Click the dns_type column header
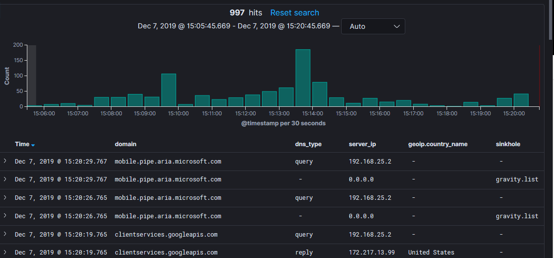The image size is (554, 258). point(308,144)
